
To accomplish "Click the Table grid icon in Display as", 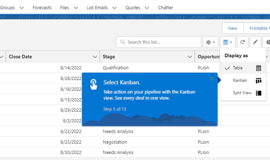I will tap(258, 68).
